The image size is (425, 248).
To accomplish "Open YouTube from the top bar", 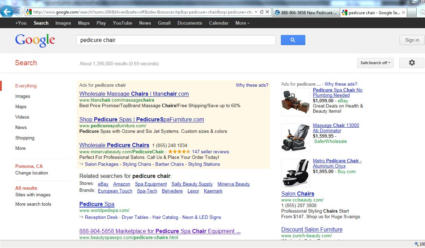I will click(123, 23).
